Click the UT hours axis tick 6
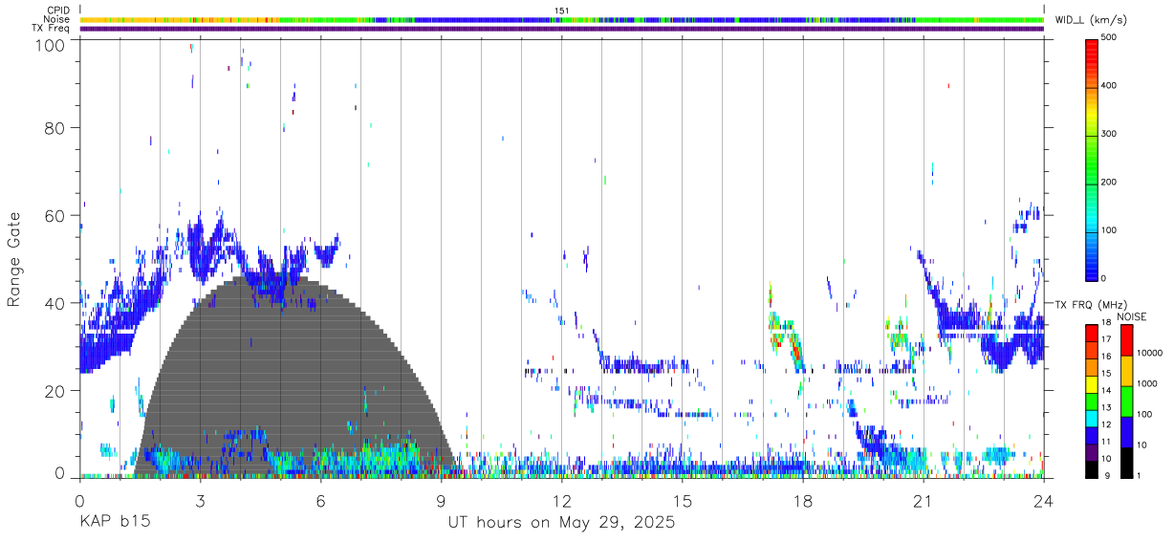 [320, 501]
